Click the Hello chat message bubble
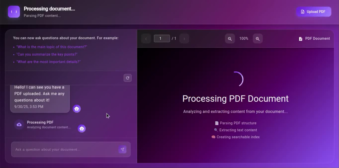Viewport: 339px width, 168px height. [x=40, y=99]
